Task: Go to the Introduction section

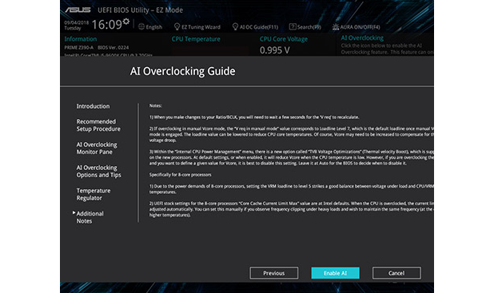Action: pyautogui.click(x=93, y=106)
